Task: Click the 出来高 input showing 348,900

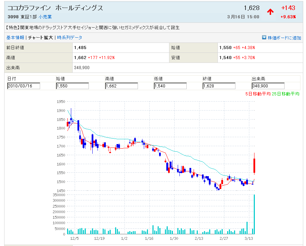Action: pyautogui.click(x=268, y=86)
